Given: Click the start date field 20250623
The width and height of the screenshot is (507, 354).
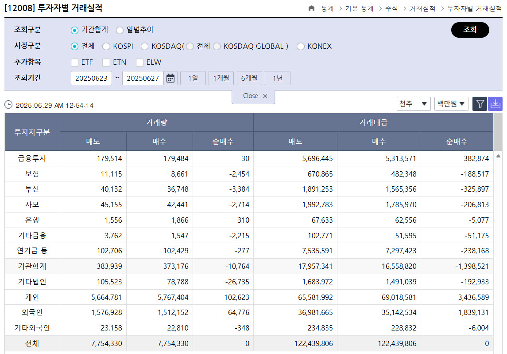Looking at the screenshot, I should point(91,79).
